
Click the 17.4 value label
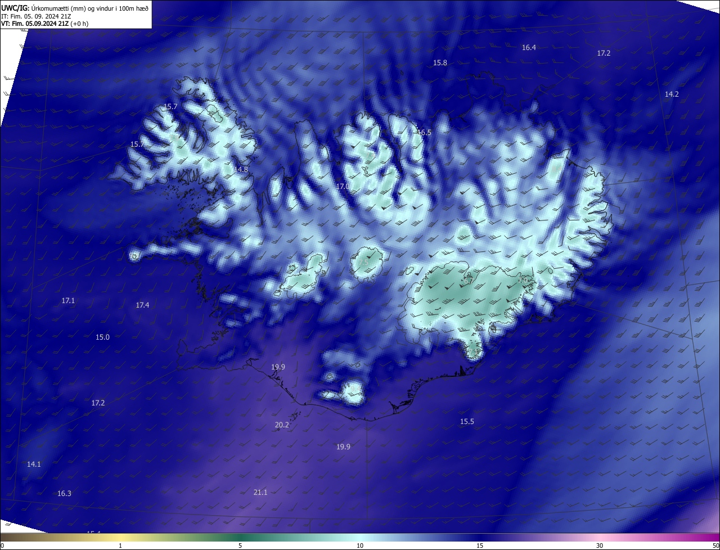coord(142,305)
